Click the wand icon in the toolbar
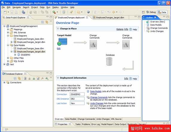Image resolution: width=171 pixels, height=132 pixels. 71,12
